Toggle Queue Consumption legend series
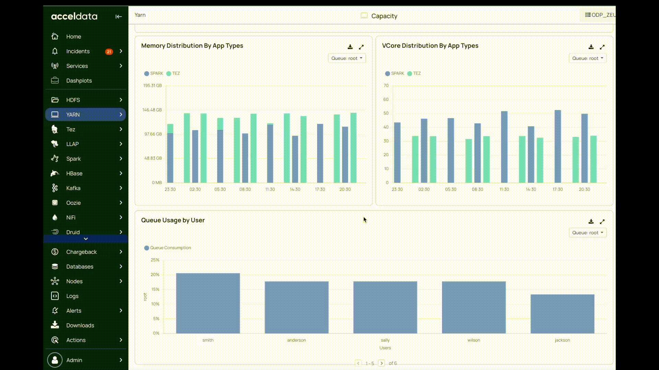 (x=167, y=248)
